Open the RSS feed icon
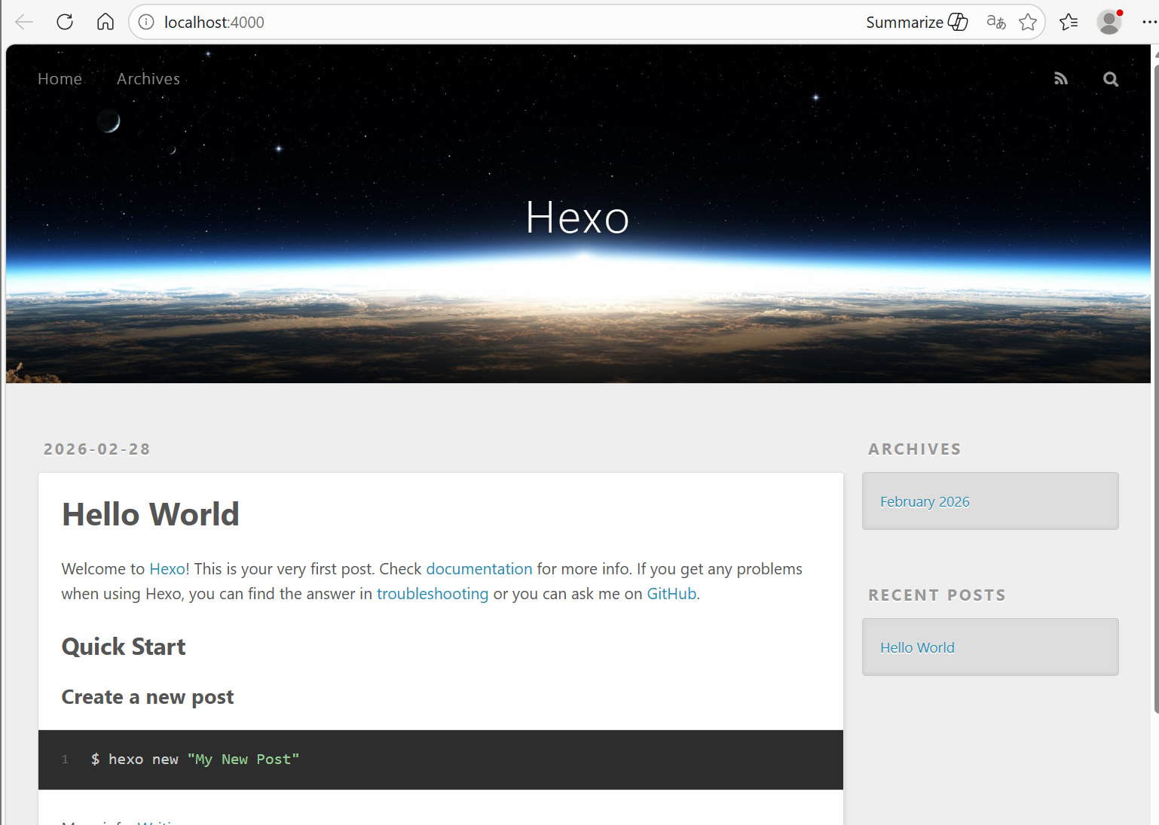This screenshot has width=1159, height=825. (x=1061, y=79)
